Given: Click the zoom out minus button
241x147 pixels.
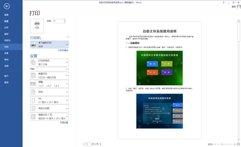Looking at the screenshot, I should coord(215,144).
